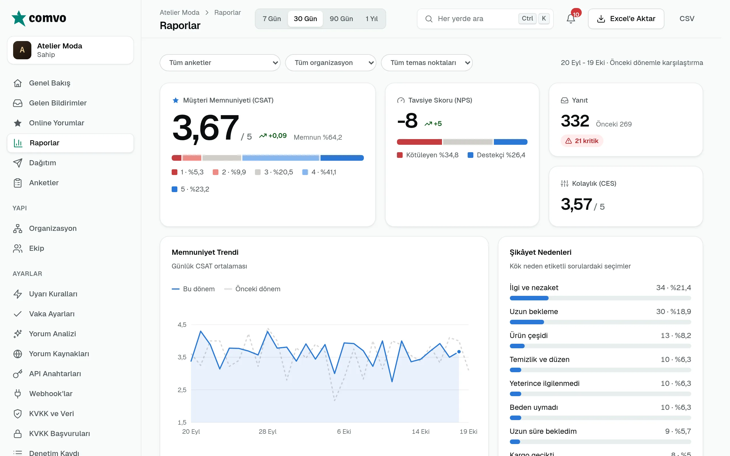730x456 pixels.
Task: Open API Anahtarları key icon
Action: (x=18, y=374)
